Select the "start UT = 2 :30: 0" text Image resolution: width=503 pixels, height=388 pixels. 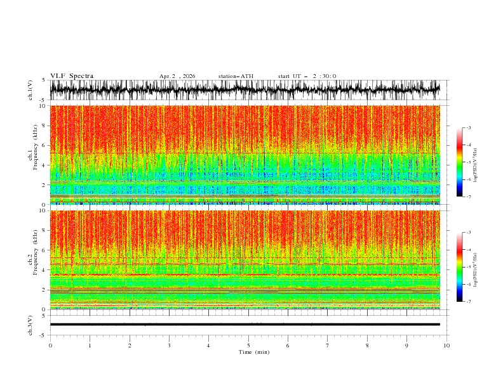307,76
